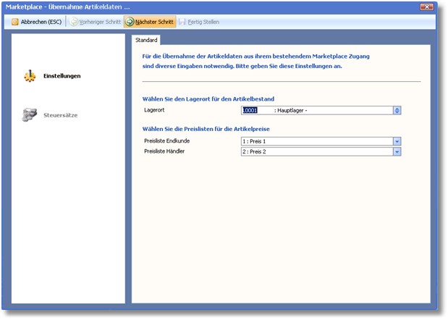Viewport: 448px width, 320px height.
Task: Close the Marketplace wizard window
Action: [426, 7]
